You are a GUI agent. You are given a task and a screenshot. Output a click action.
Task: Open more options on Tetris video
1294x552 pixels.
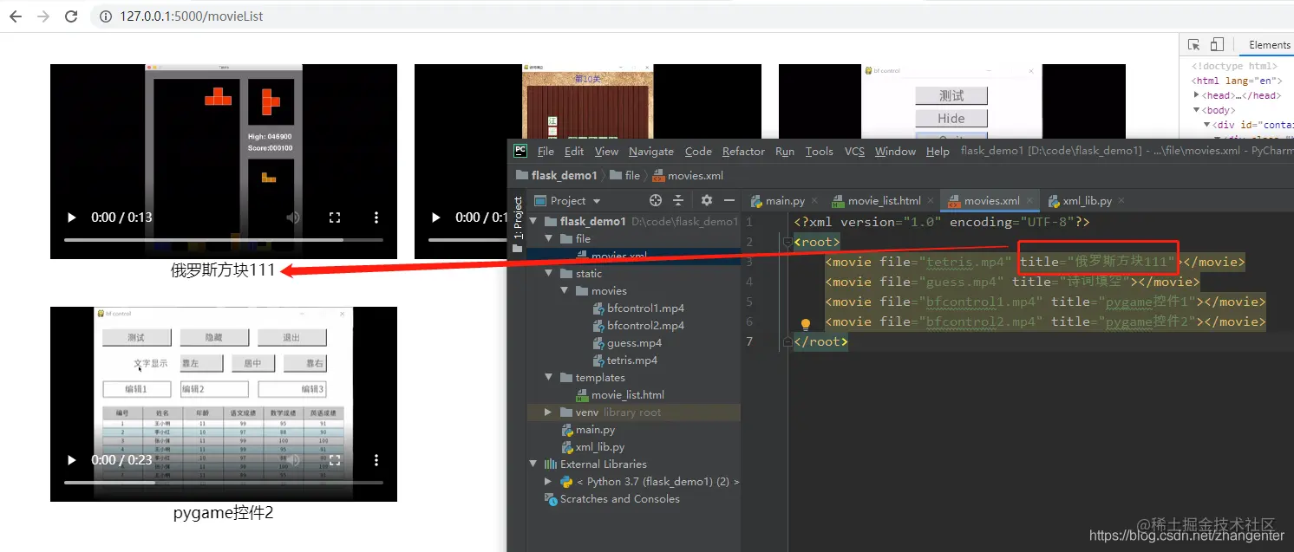click(376, 218)
